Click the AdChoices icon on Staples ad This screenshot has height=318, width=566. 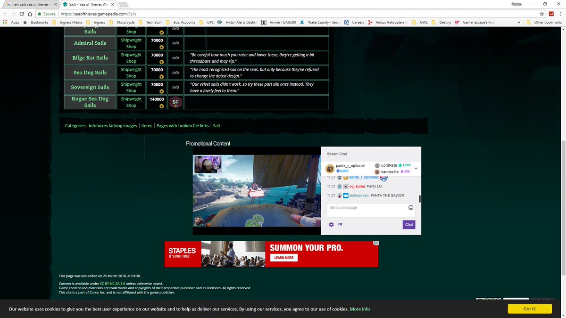pyautogui.click(x=376, y=244)
